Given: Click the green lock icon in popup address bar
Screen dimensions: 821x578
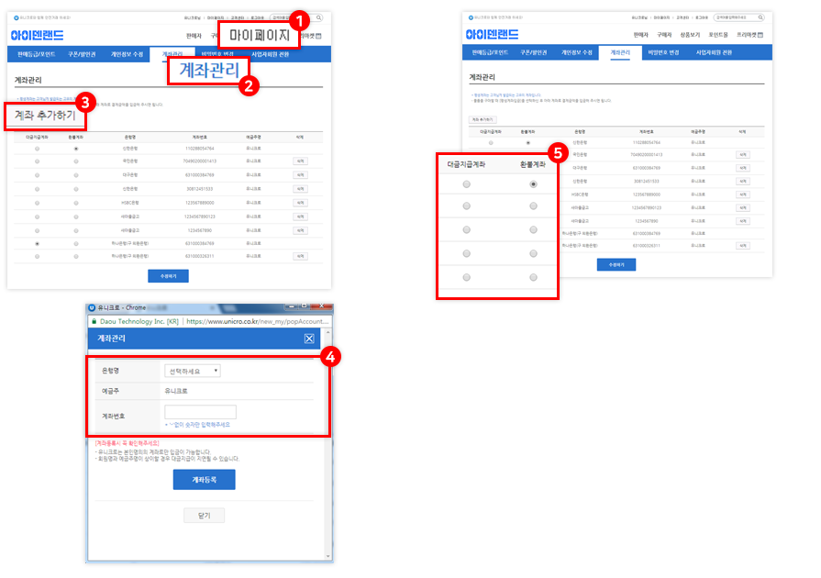Looking at the screenshot, I should (94, 321).
